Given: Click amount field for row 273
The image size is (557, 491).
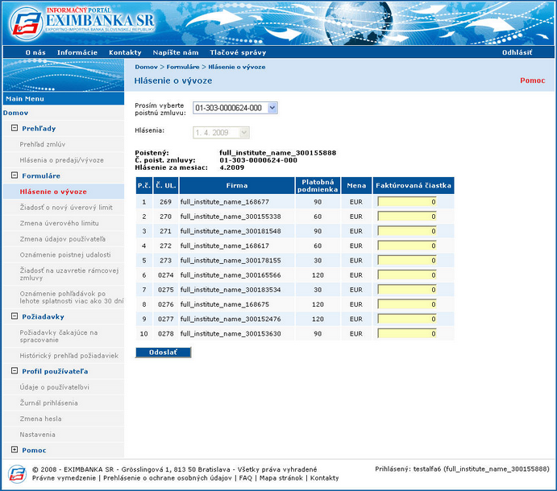Looking at the screenshot, I should [x=407, y=261].
